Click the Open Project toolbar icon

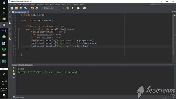click(x=21, y=8)
